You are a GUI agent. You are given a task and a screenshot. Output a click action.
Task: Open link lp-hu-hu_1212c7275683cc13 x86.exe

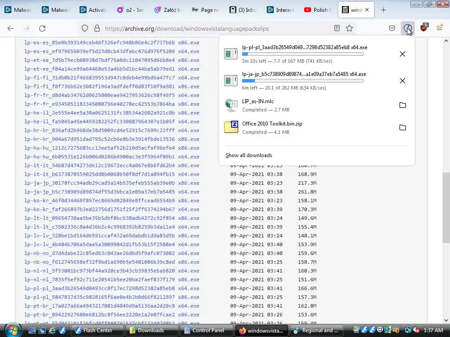(x=112, y=148)
